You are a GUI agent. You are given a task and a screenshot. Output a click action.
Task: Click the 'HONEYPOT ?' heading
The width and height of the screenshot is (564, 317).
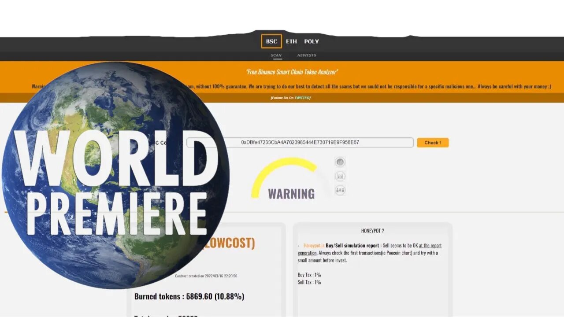373,231
